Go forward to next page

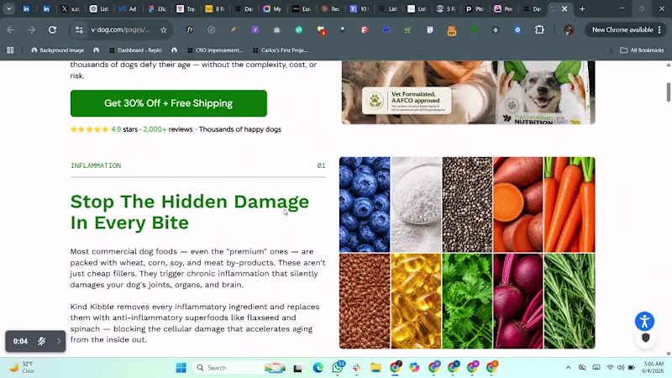point(31,30)
